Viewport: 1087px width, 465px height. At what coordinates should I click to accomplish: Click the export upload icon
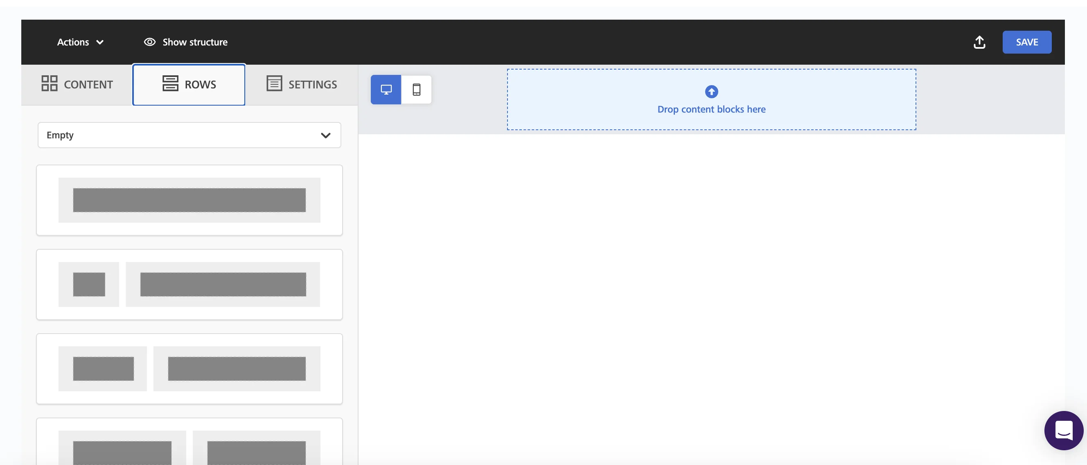[979, 42]
